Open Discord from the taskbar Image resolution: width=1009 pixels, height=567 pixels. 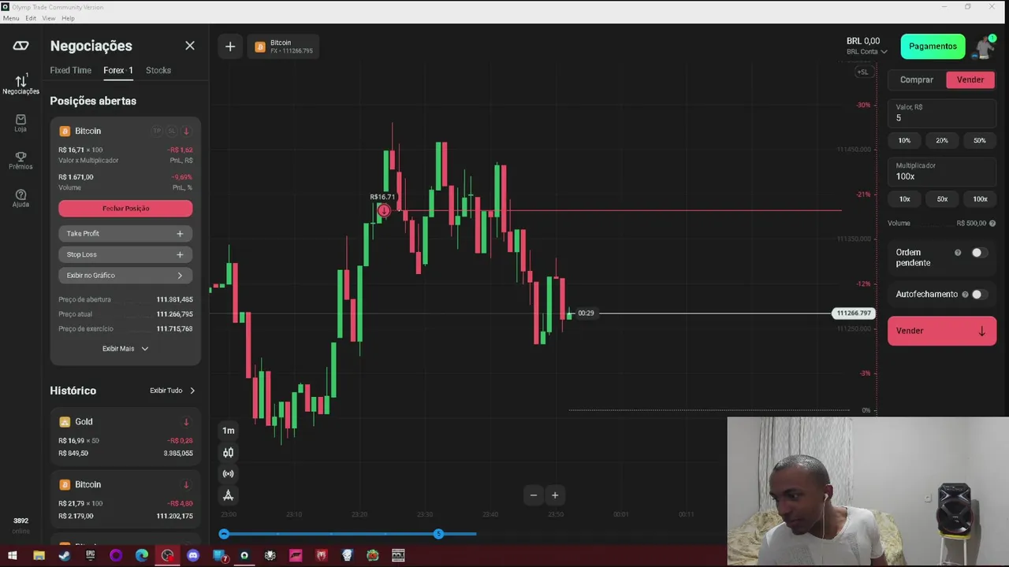[193, 555]
